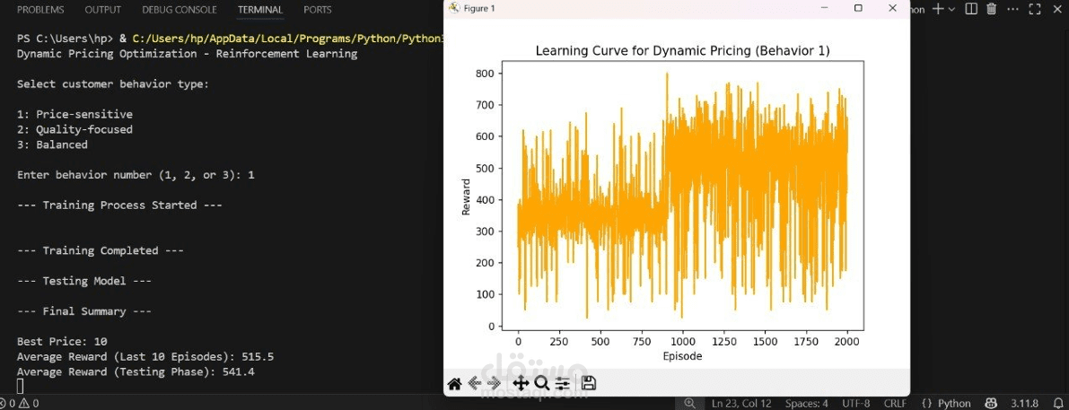Click 'Best Price: 10' terminal line

62,341
